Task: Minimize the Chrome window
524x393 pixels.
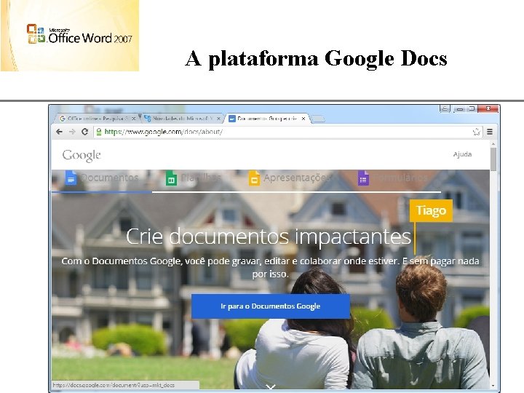Action: 460,108
